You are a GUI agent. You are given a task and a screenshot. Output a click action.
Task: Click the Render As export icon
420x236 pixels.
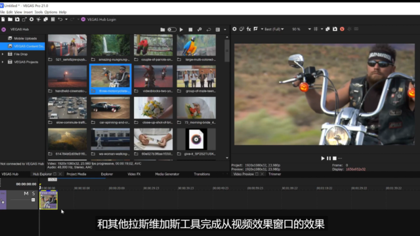click(24, 19)
